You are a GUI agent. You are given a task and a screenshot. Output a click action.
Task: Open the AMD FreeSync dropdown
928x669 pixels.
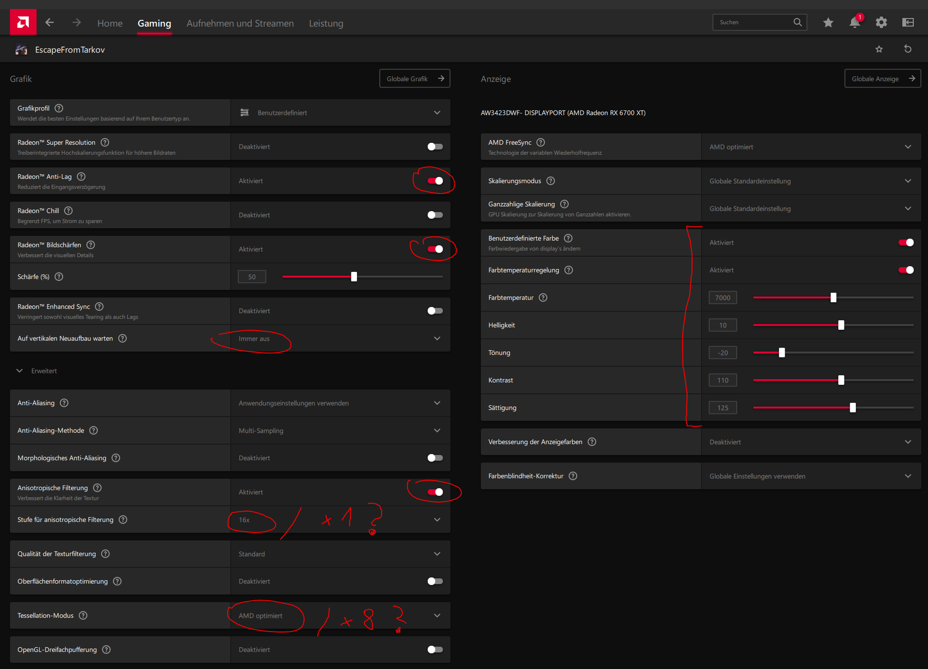[811, 147]
